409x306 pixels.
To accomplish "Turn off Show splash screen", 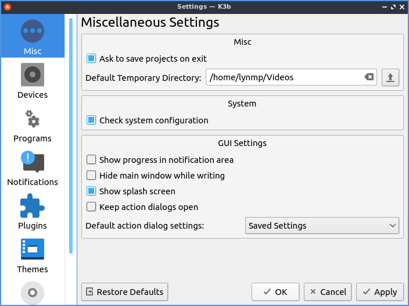I will coord(91,191).
